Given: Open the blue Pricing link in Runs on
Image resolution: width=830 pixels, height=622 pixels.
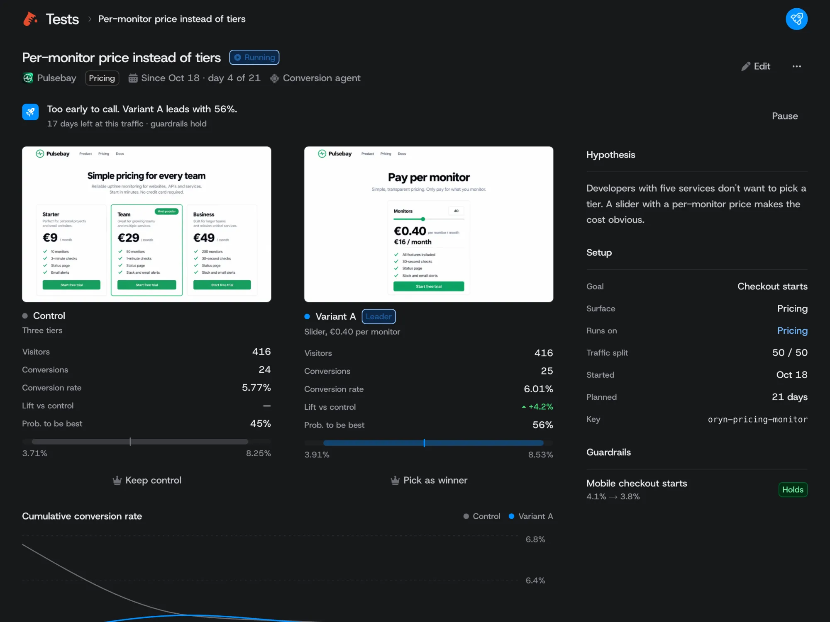Looking at the screenshot, I should click(x=792, y=330).
